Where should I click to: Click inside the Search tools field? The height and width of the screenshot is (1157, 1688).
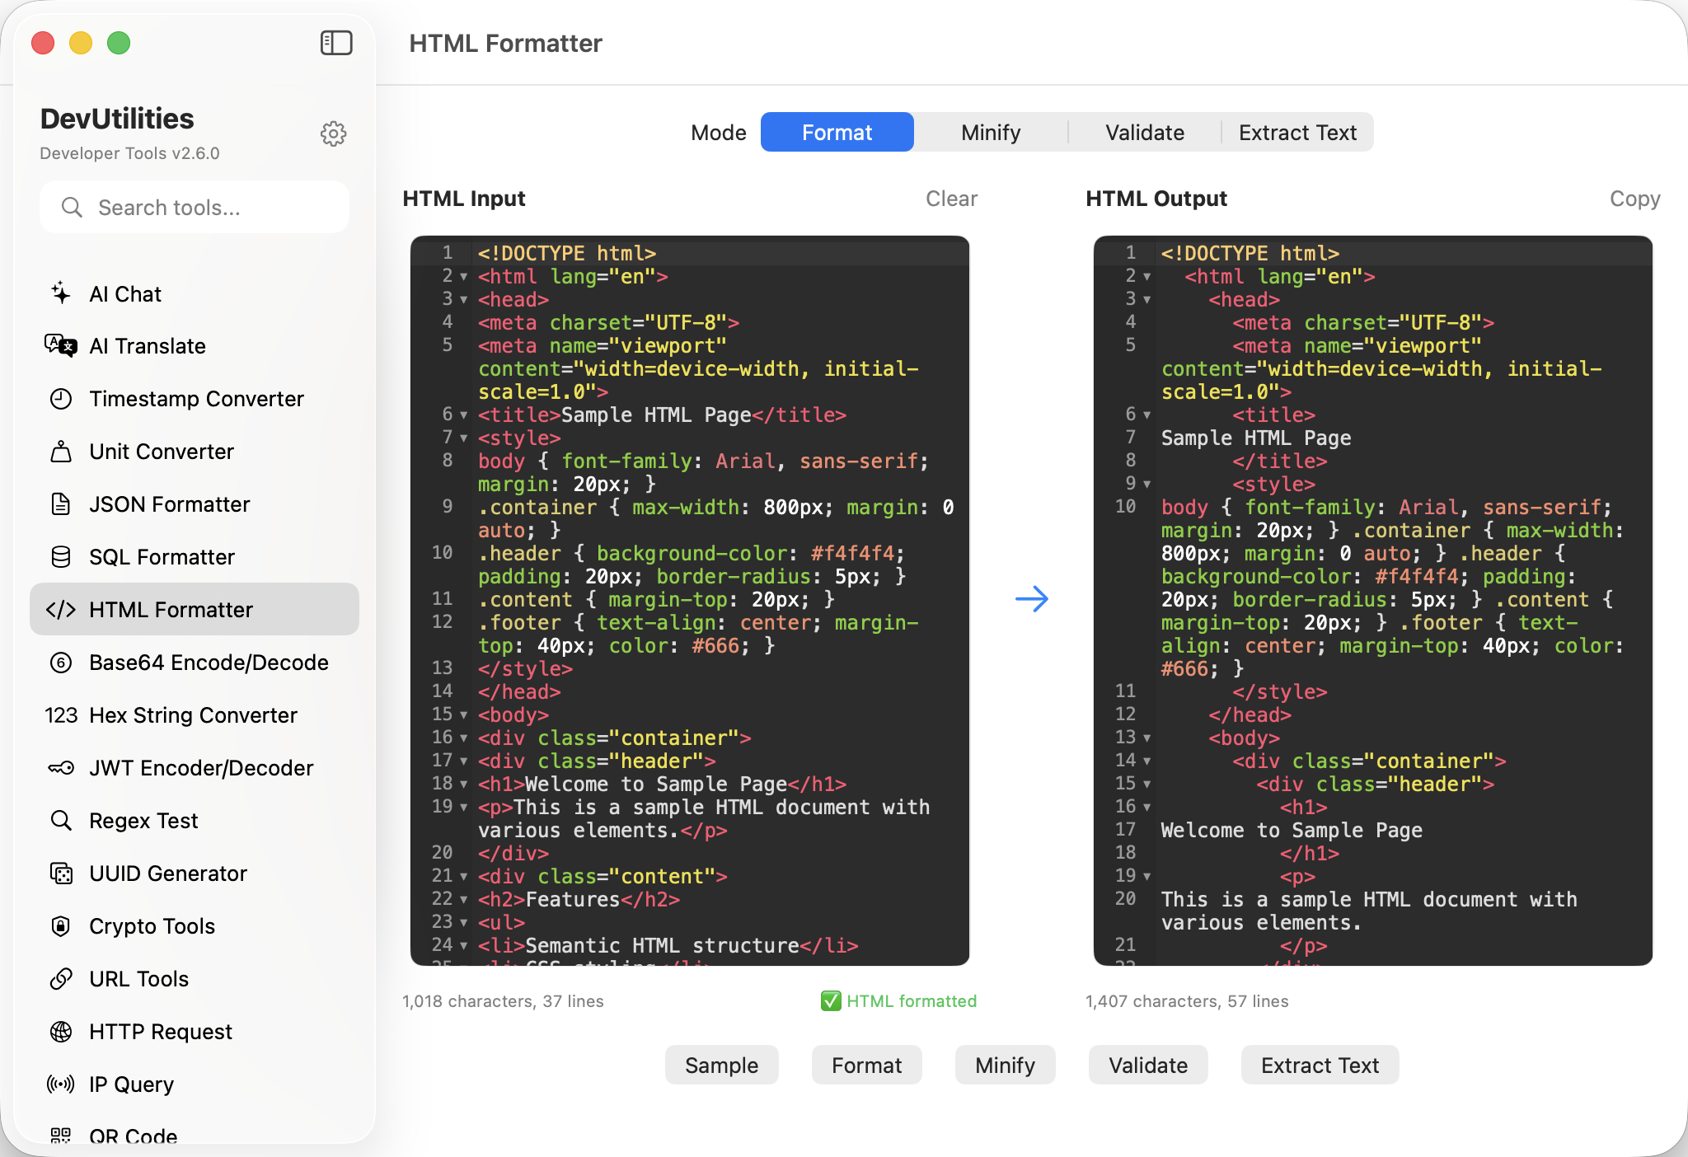pos(195,207)
